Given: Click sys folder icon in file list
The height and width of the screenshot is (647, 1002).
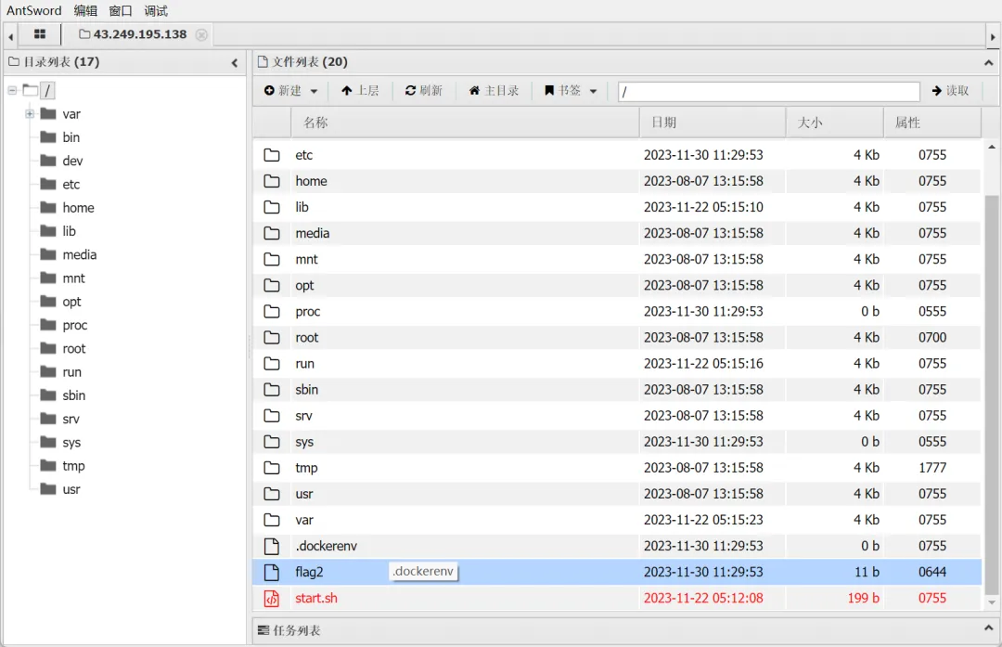Looking at the screenshot, I should (x=272, y=442).
